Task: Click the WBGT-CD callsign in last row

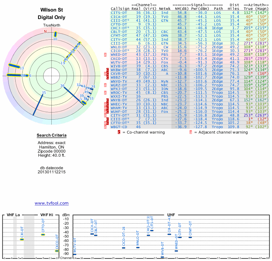Action: pyautogui.click(x=119, y=127)
